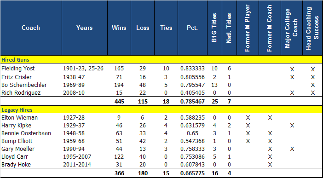Select the Legacy Hires total percentage 0.665775
This screenshot has width=323, height=178.
[192, 173]
